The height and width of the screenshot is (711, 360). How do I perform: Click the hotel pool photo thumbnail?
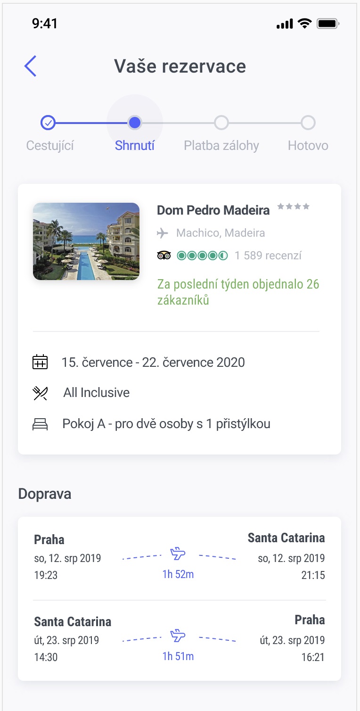tap(86, 241)
